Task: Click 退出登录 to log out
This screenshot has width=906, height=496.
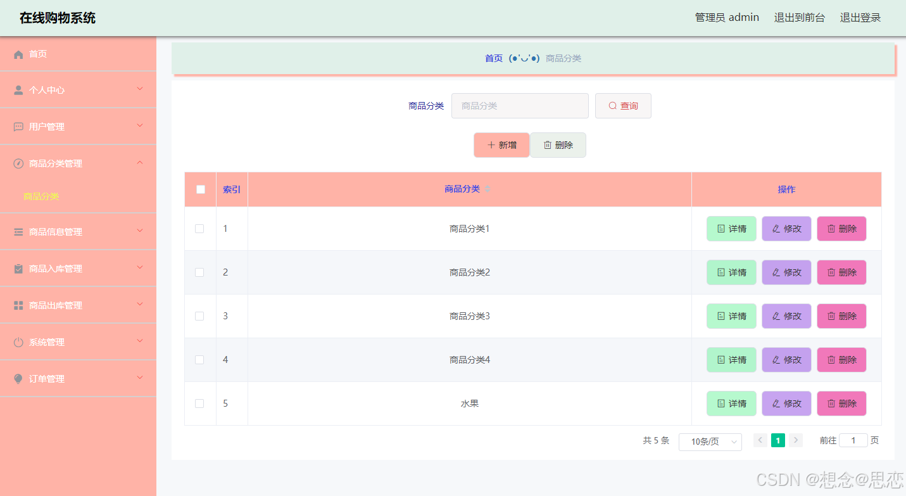Action: [860, 18]
